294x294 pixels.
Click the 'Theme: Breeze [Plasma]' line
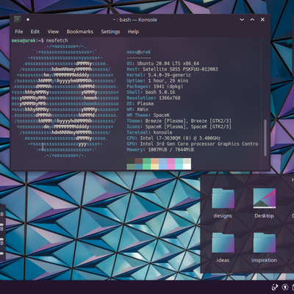click(179, 121)
